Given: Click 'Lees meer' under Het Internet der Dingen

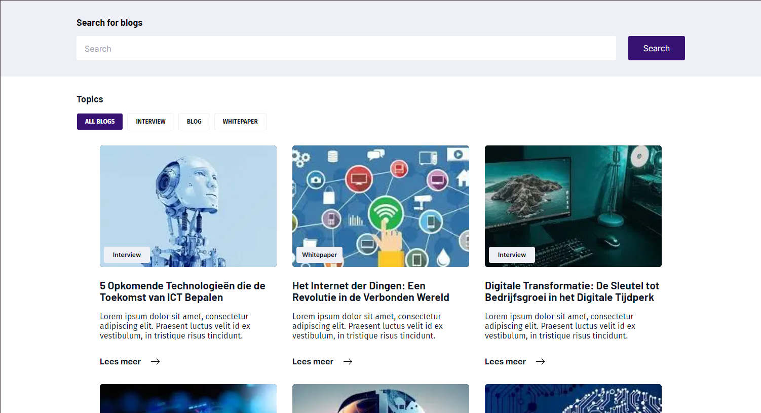Looking at the screenshot, I should click(313, 362).
